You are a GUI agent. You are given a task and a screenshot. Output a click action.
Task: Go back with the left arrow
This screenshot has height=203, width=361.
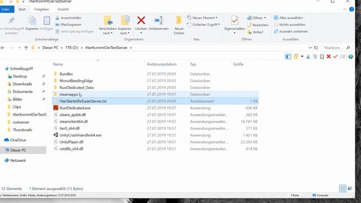coord(3,47)
